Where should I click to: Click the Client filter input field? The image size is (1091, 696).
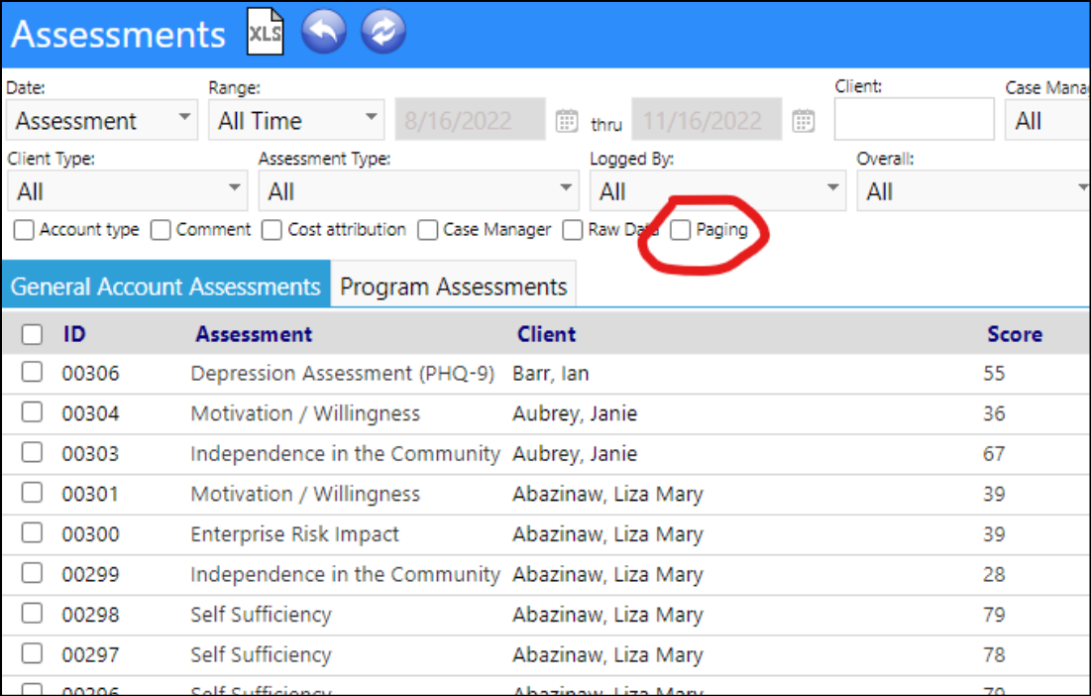pos(915,119)
